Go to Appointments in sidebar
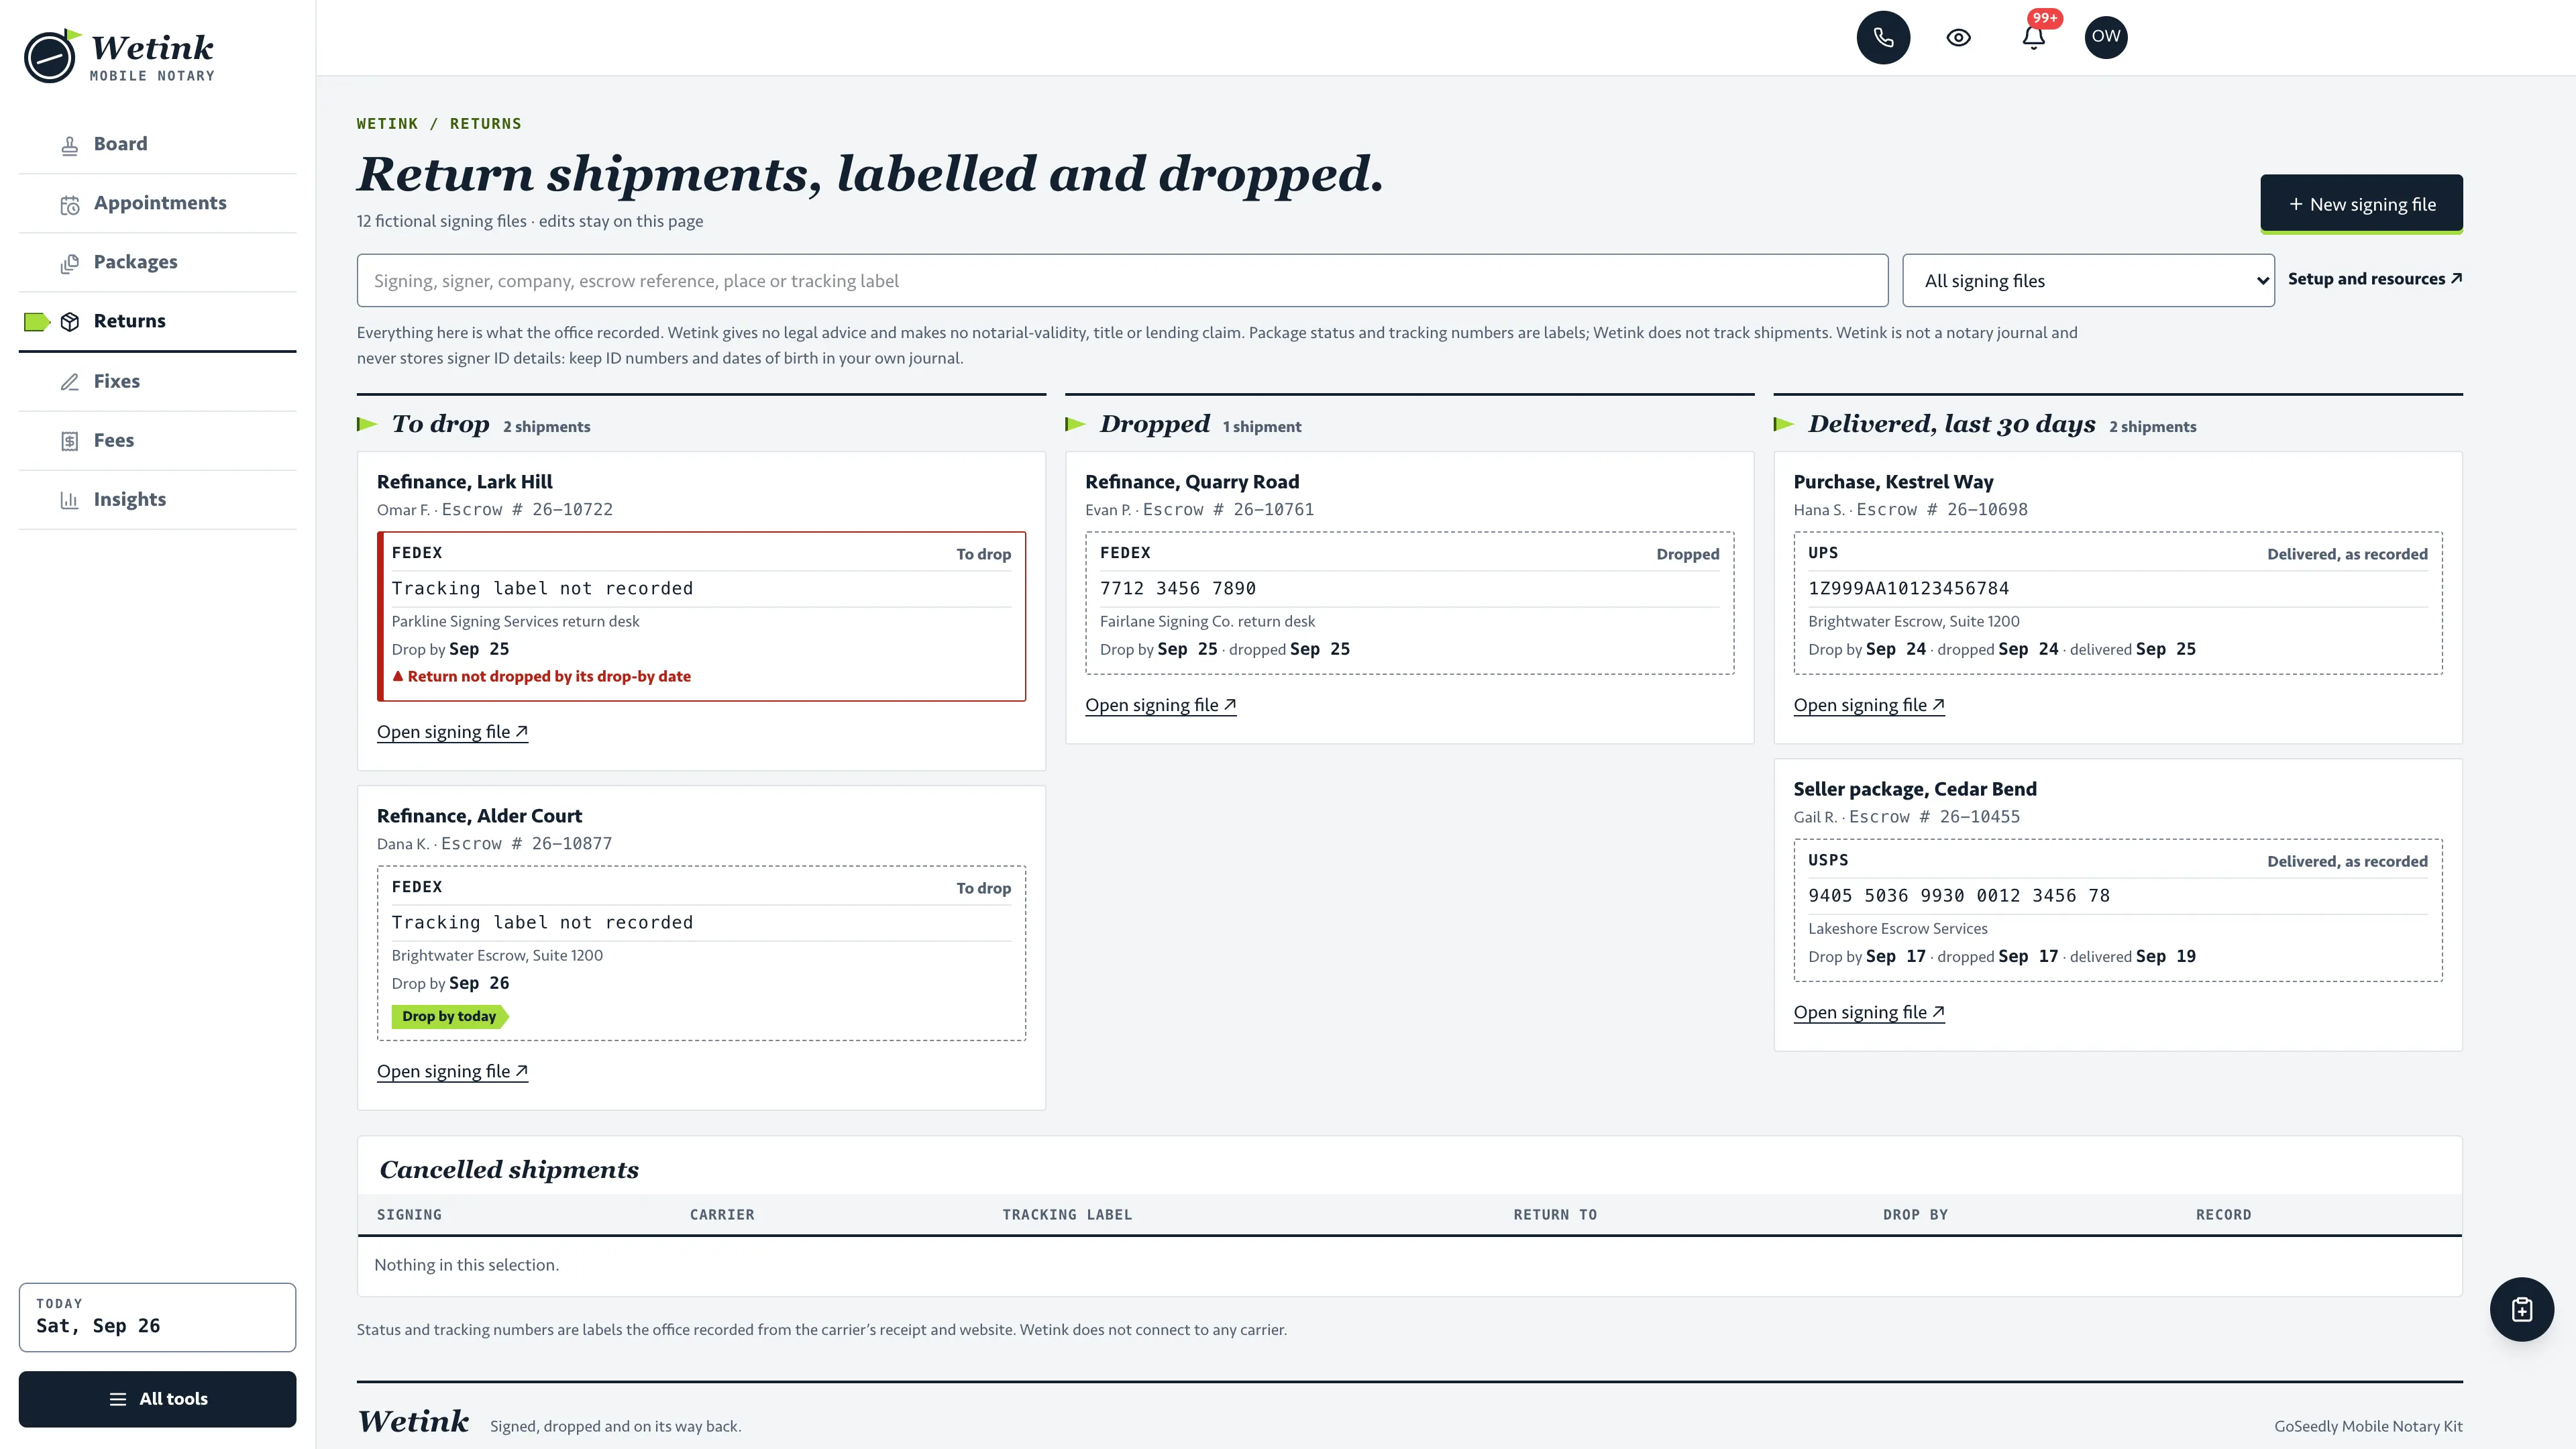The height and width of the screenshot is (1449, 2576). [157, 203]
